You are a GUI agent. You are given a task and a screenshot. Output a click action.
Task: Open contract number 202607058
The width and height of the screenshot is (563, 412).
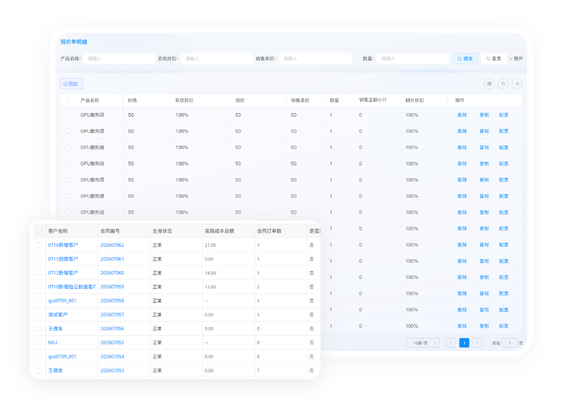pos(112,301)
